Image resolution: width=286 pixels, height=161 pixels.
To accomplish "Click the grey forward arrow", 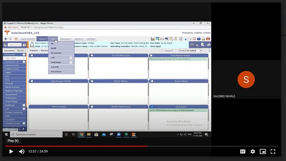I will (10, 39).
